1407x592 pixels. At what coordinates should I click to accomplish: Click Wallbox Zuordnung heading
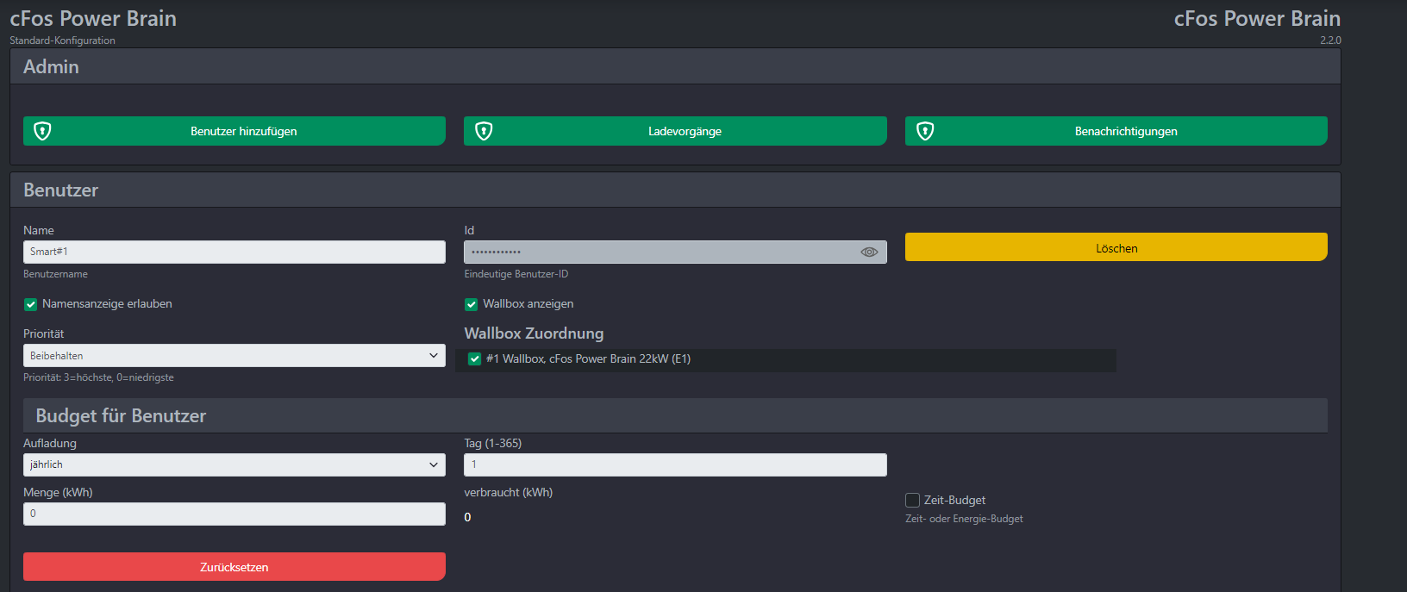tap(534, 333)
